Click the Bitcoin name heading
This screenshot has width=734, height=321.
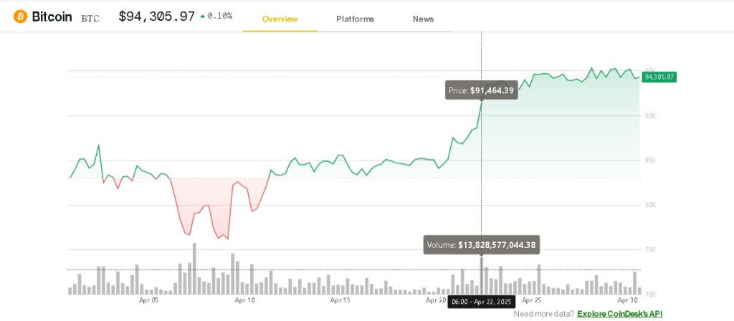52,16
